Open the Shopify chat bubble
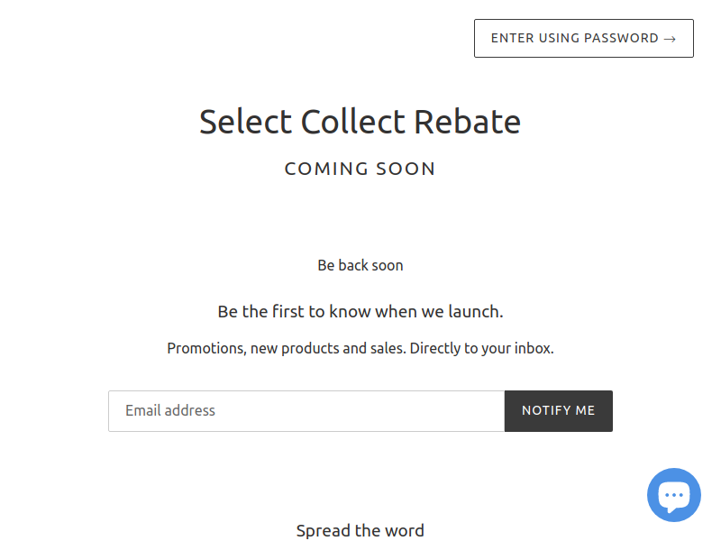The width and height of the screenshot is (721, 541). point(674,495)
